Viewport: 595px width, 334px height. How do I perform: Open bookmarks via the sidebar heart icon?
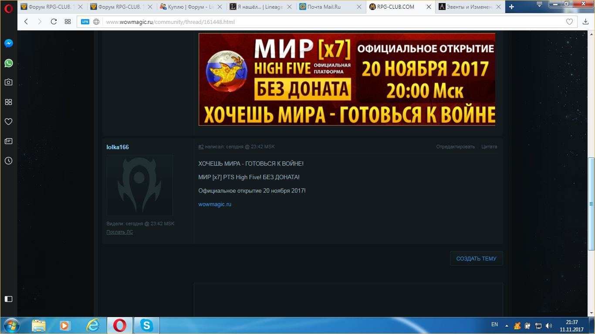pyautogui.click(x=9, y=121)
